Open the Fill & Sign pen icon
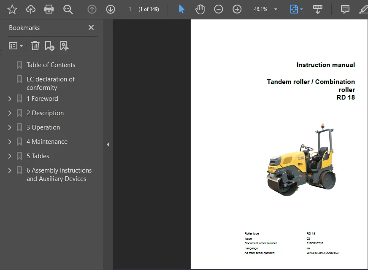The height and width of the screenshot is (270, 368). (x=363, y=9)
